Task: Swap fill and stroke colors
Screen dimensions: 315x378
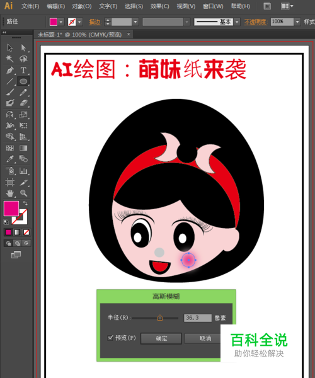Action: tap(25, 203)
